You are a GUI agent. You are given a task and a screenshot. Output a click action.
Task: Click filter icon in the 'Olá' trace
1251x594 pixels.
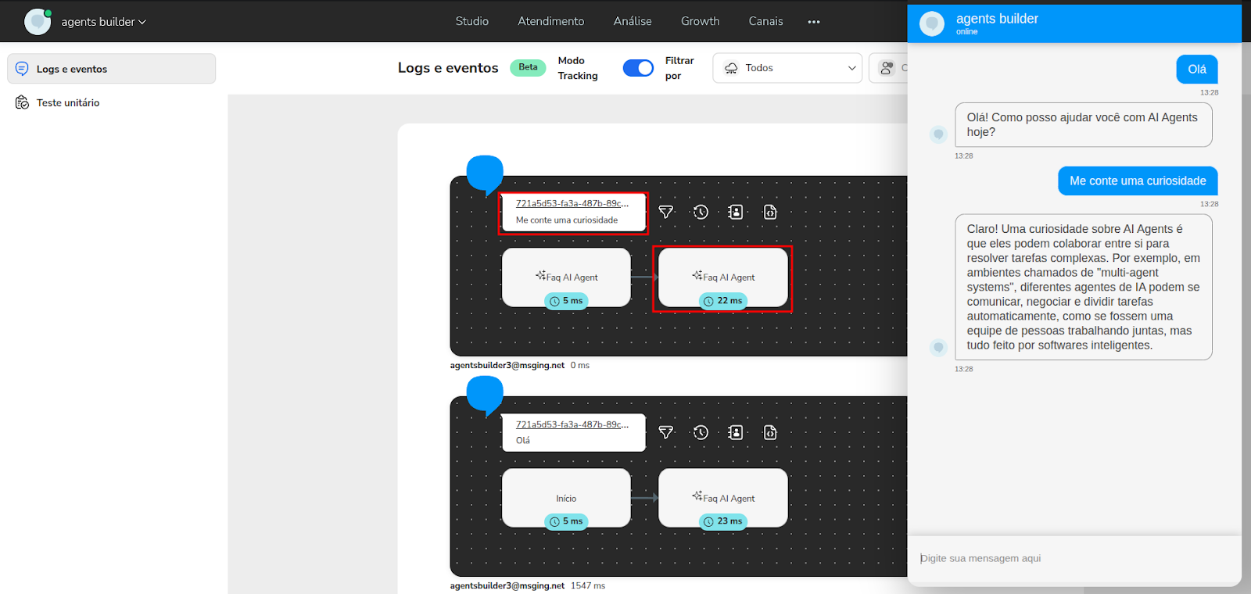coord(665,432)
